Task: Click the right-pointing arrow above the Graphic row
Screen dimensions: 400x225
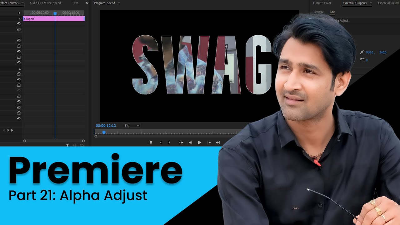Action: [x=19, y=13]
